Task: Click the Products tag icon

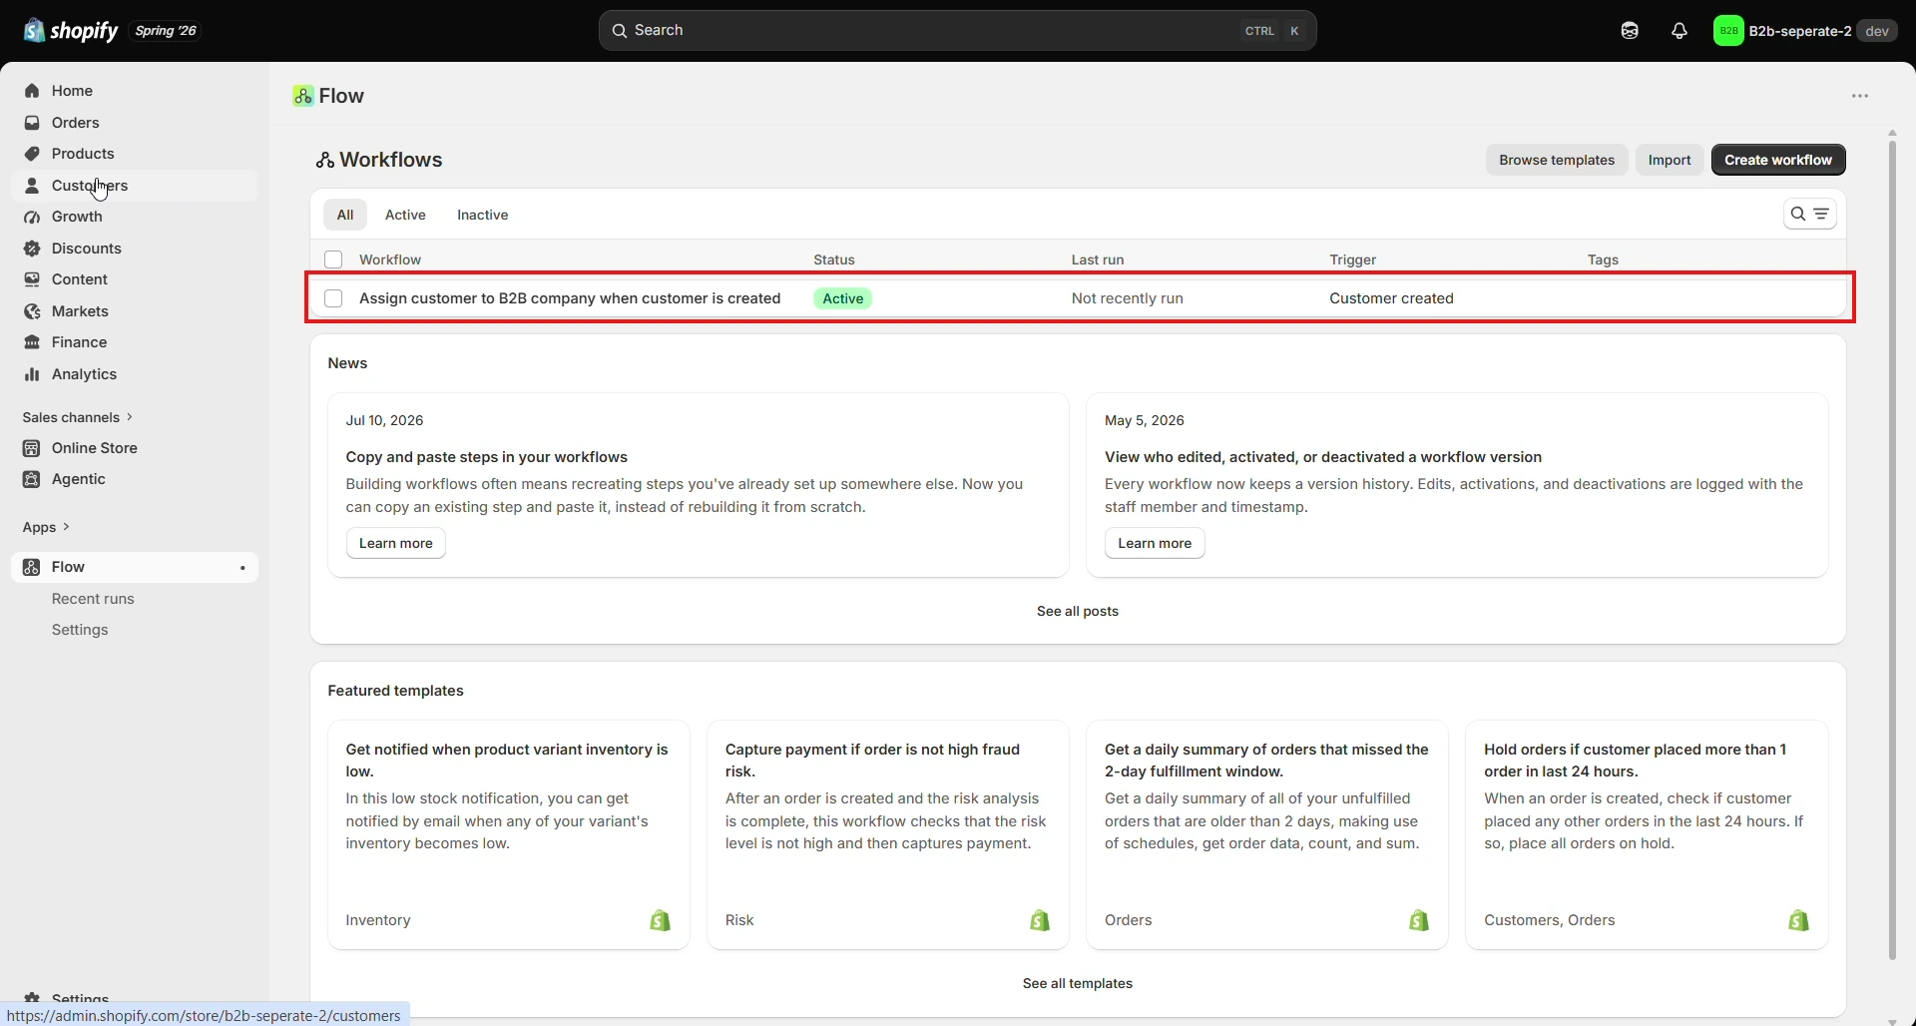Action: (x=32, y=154)
